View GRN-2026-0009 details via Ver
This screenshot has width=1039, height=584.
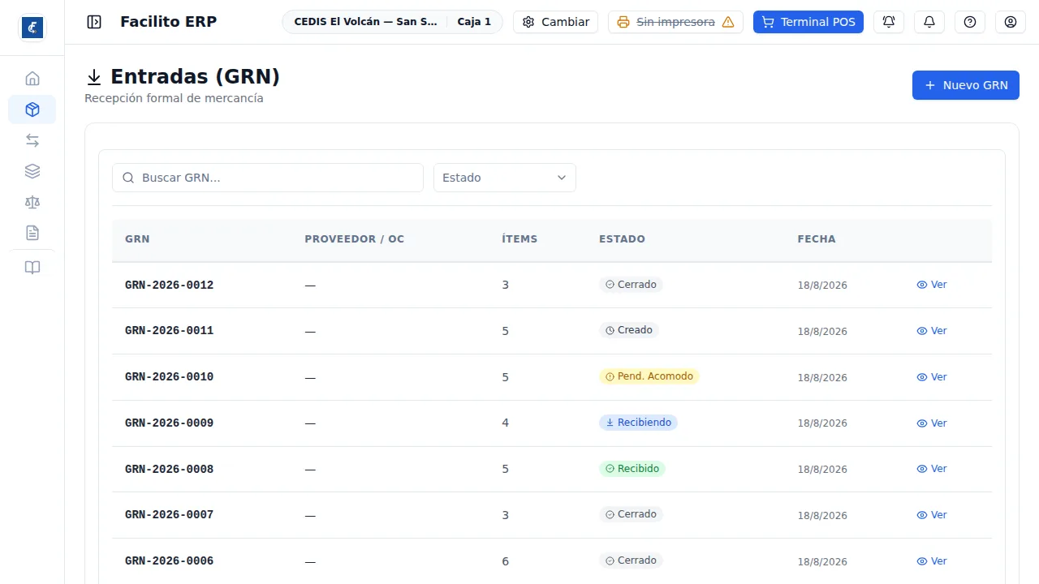tap(932, 423)
